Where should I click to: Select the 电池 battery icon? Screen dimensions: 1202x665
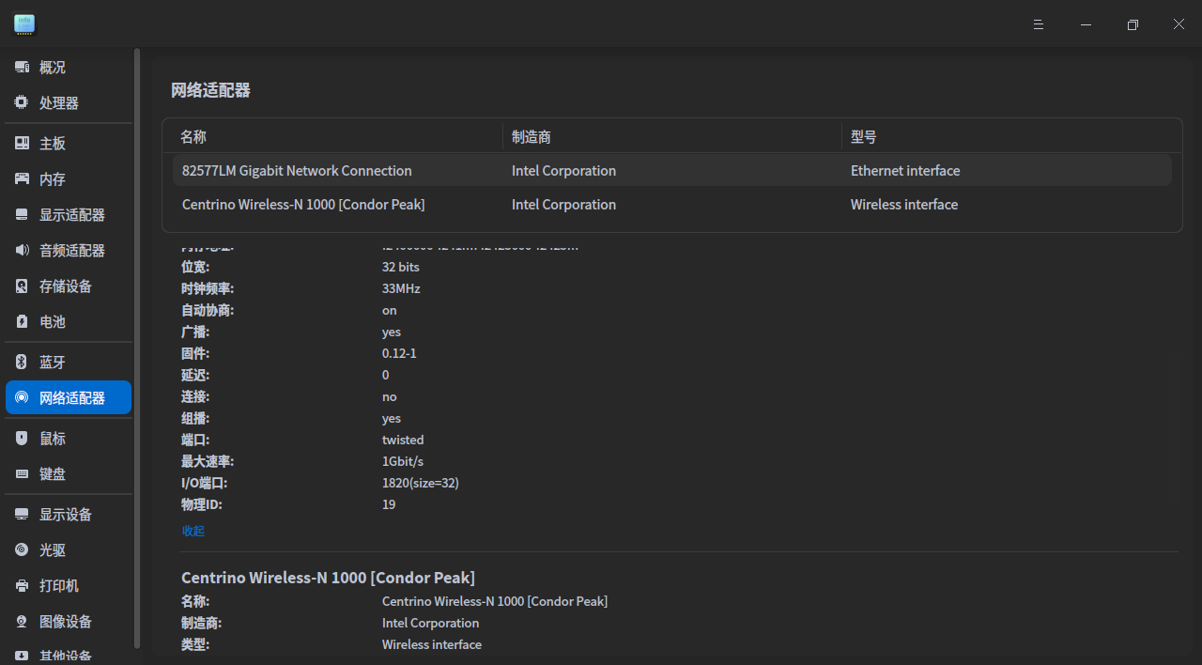(x=22, y=322)
